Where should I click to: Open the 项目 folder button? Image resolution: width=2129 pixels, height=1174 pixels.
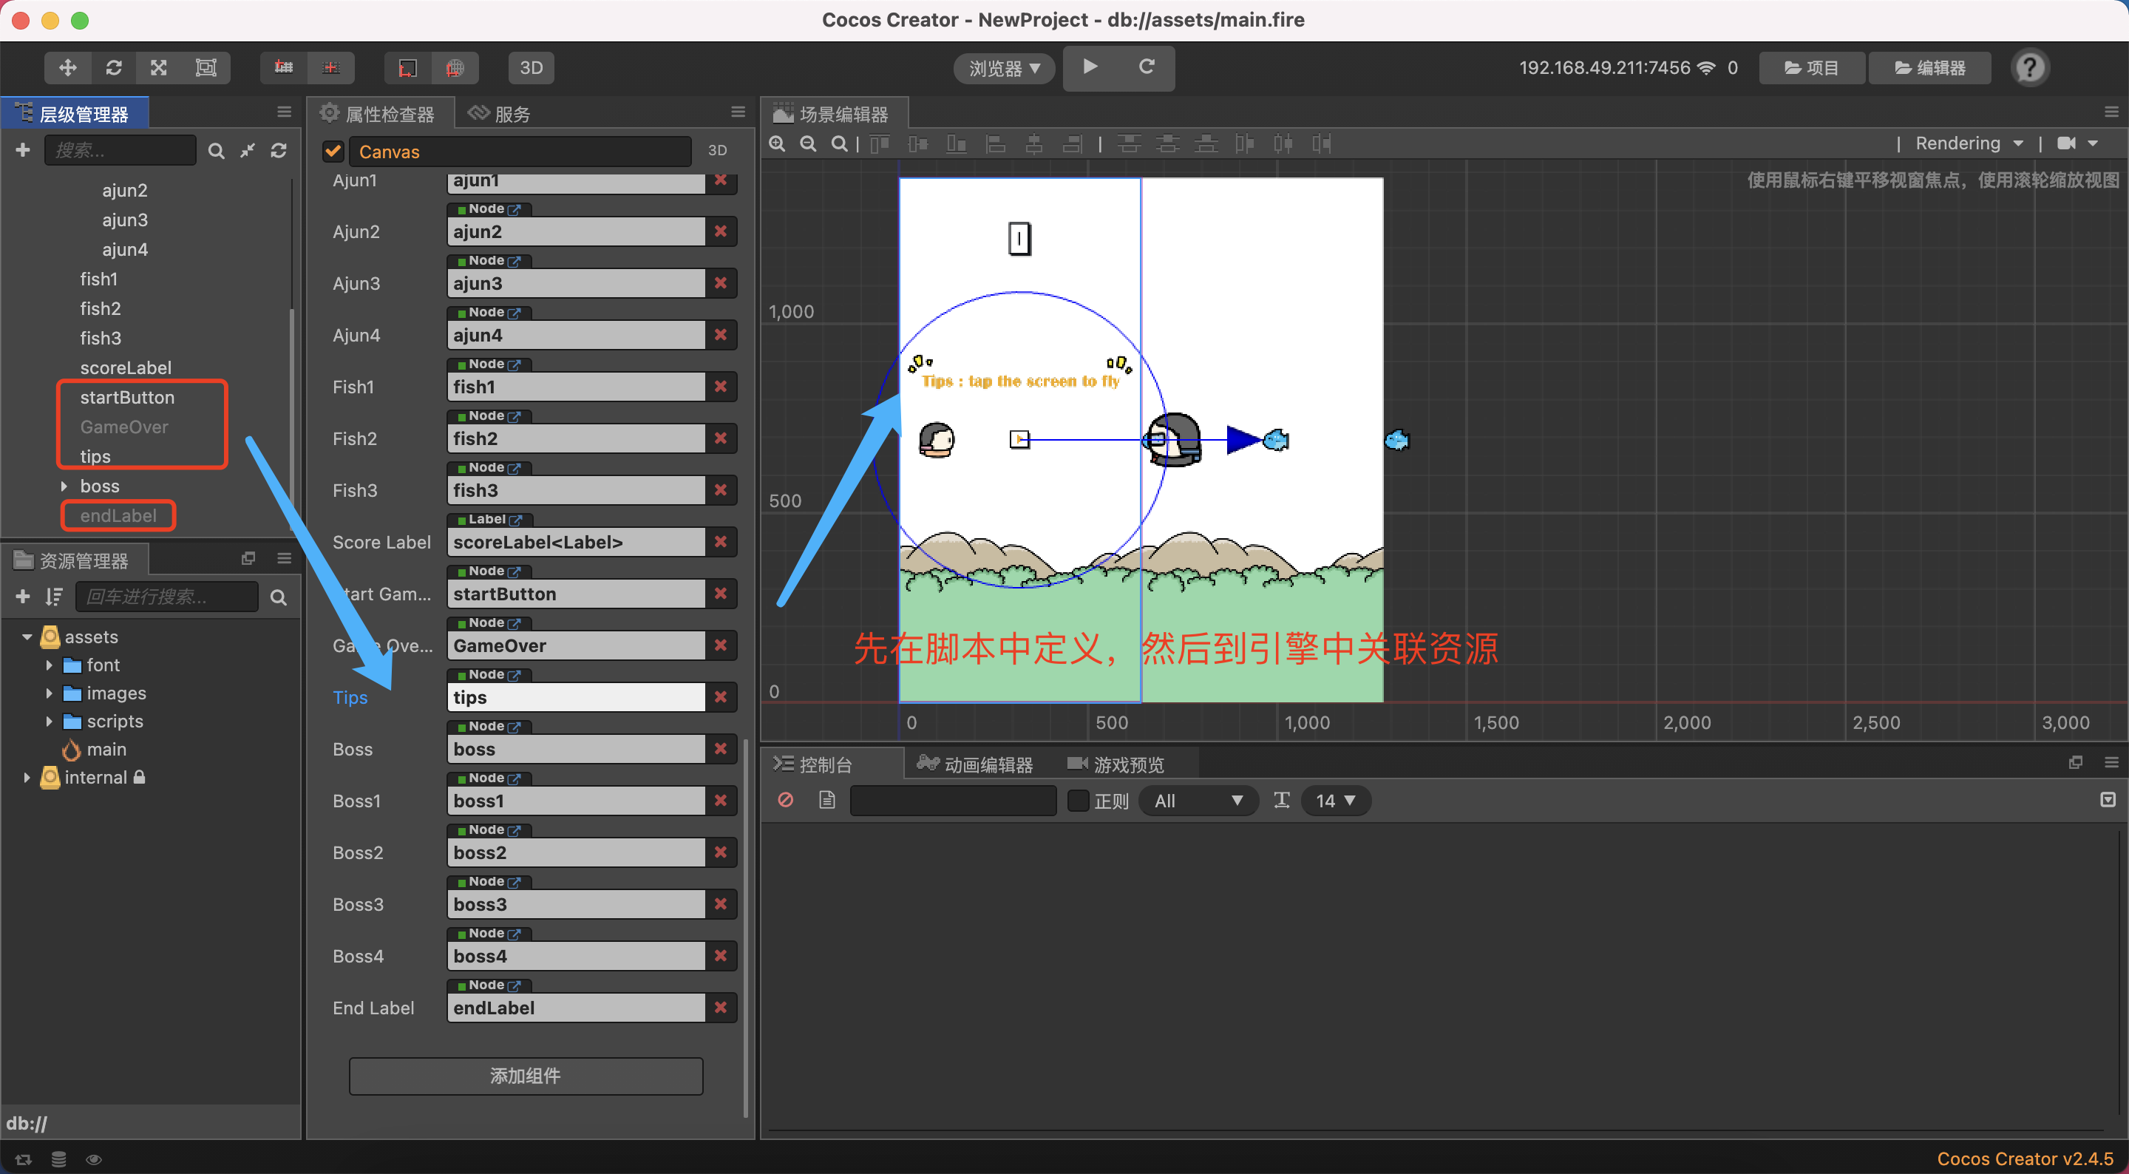[1811, 68]
